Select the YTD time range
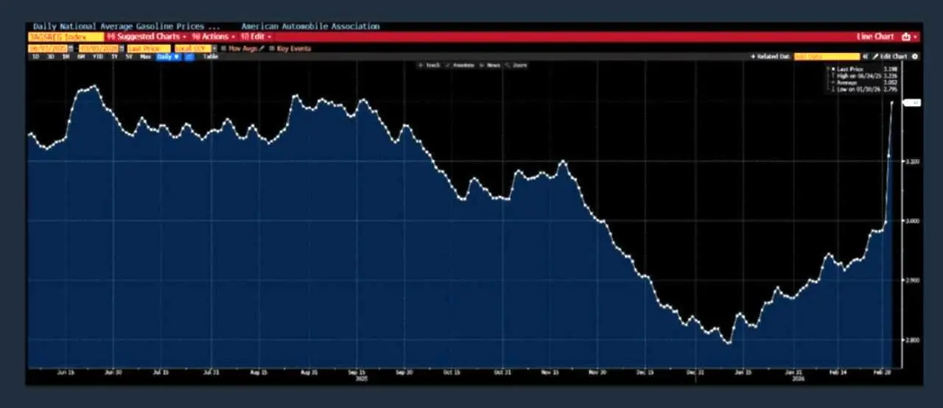 pyautogui.click(x=97, y=57)
